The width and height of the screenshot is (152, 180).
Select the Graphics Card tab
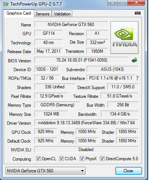(19, 13)
